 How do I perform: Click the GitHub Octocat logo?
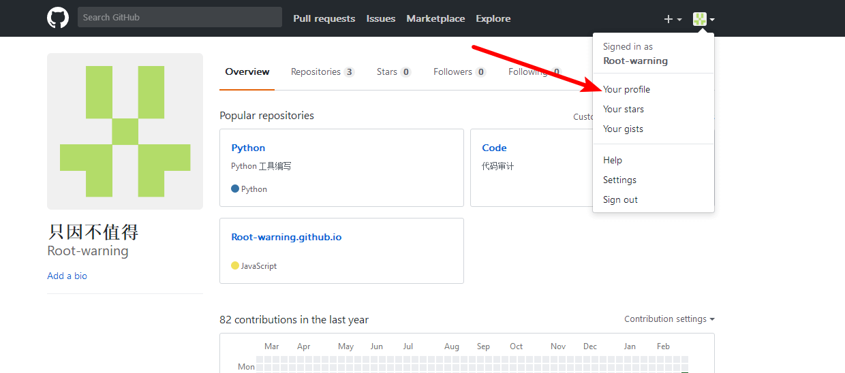pos(58,18)
